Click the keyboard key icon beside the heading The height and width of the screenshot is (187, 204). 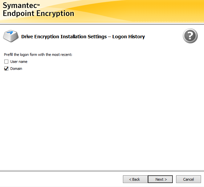(x=10, y=36)
